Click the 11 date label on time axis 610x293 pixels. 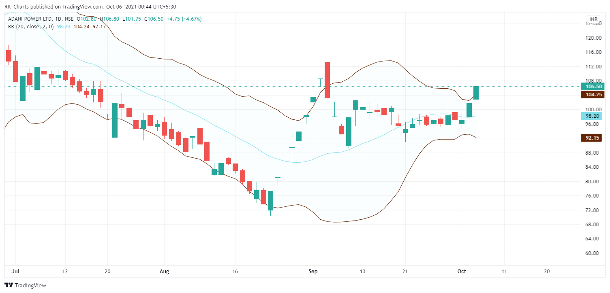pyautogui.click(x=504, y=272)
